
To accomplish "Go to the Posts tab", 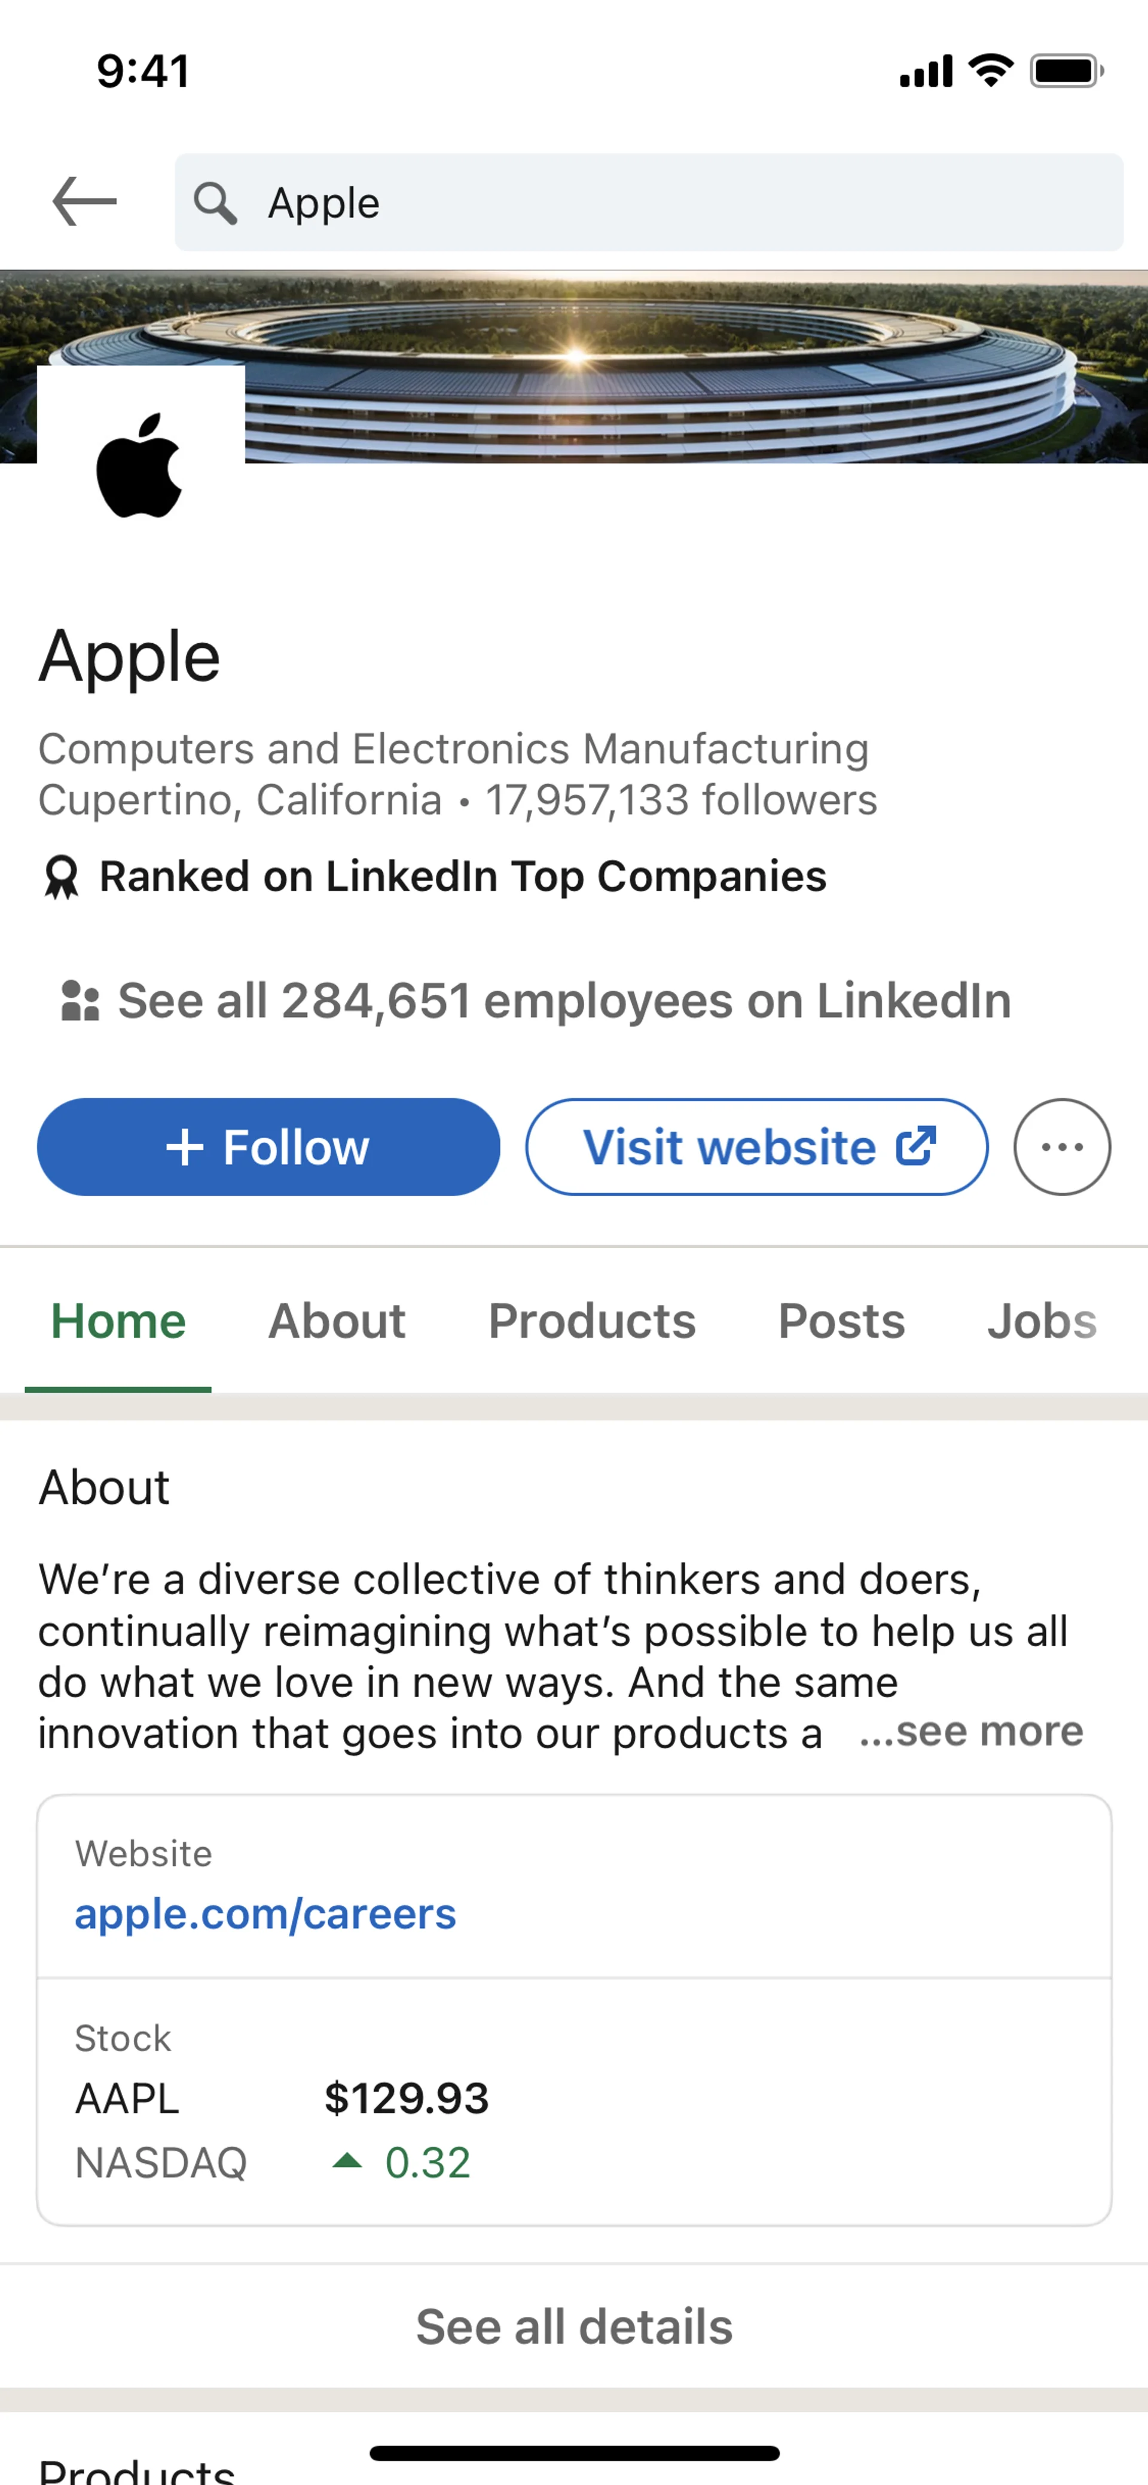I will 841,1321.
